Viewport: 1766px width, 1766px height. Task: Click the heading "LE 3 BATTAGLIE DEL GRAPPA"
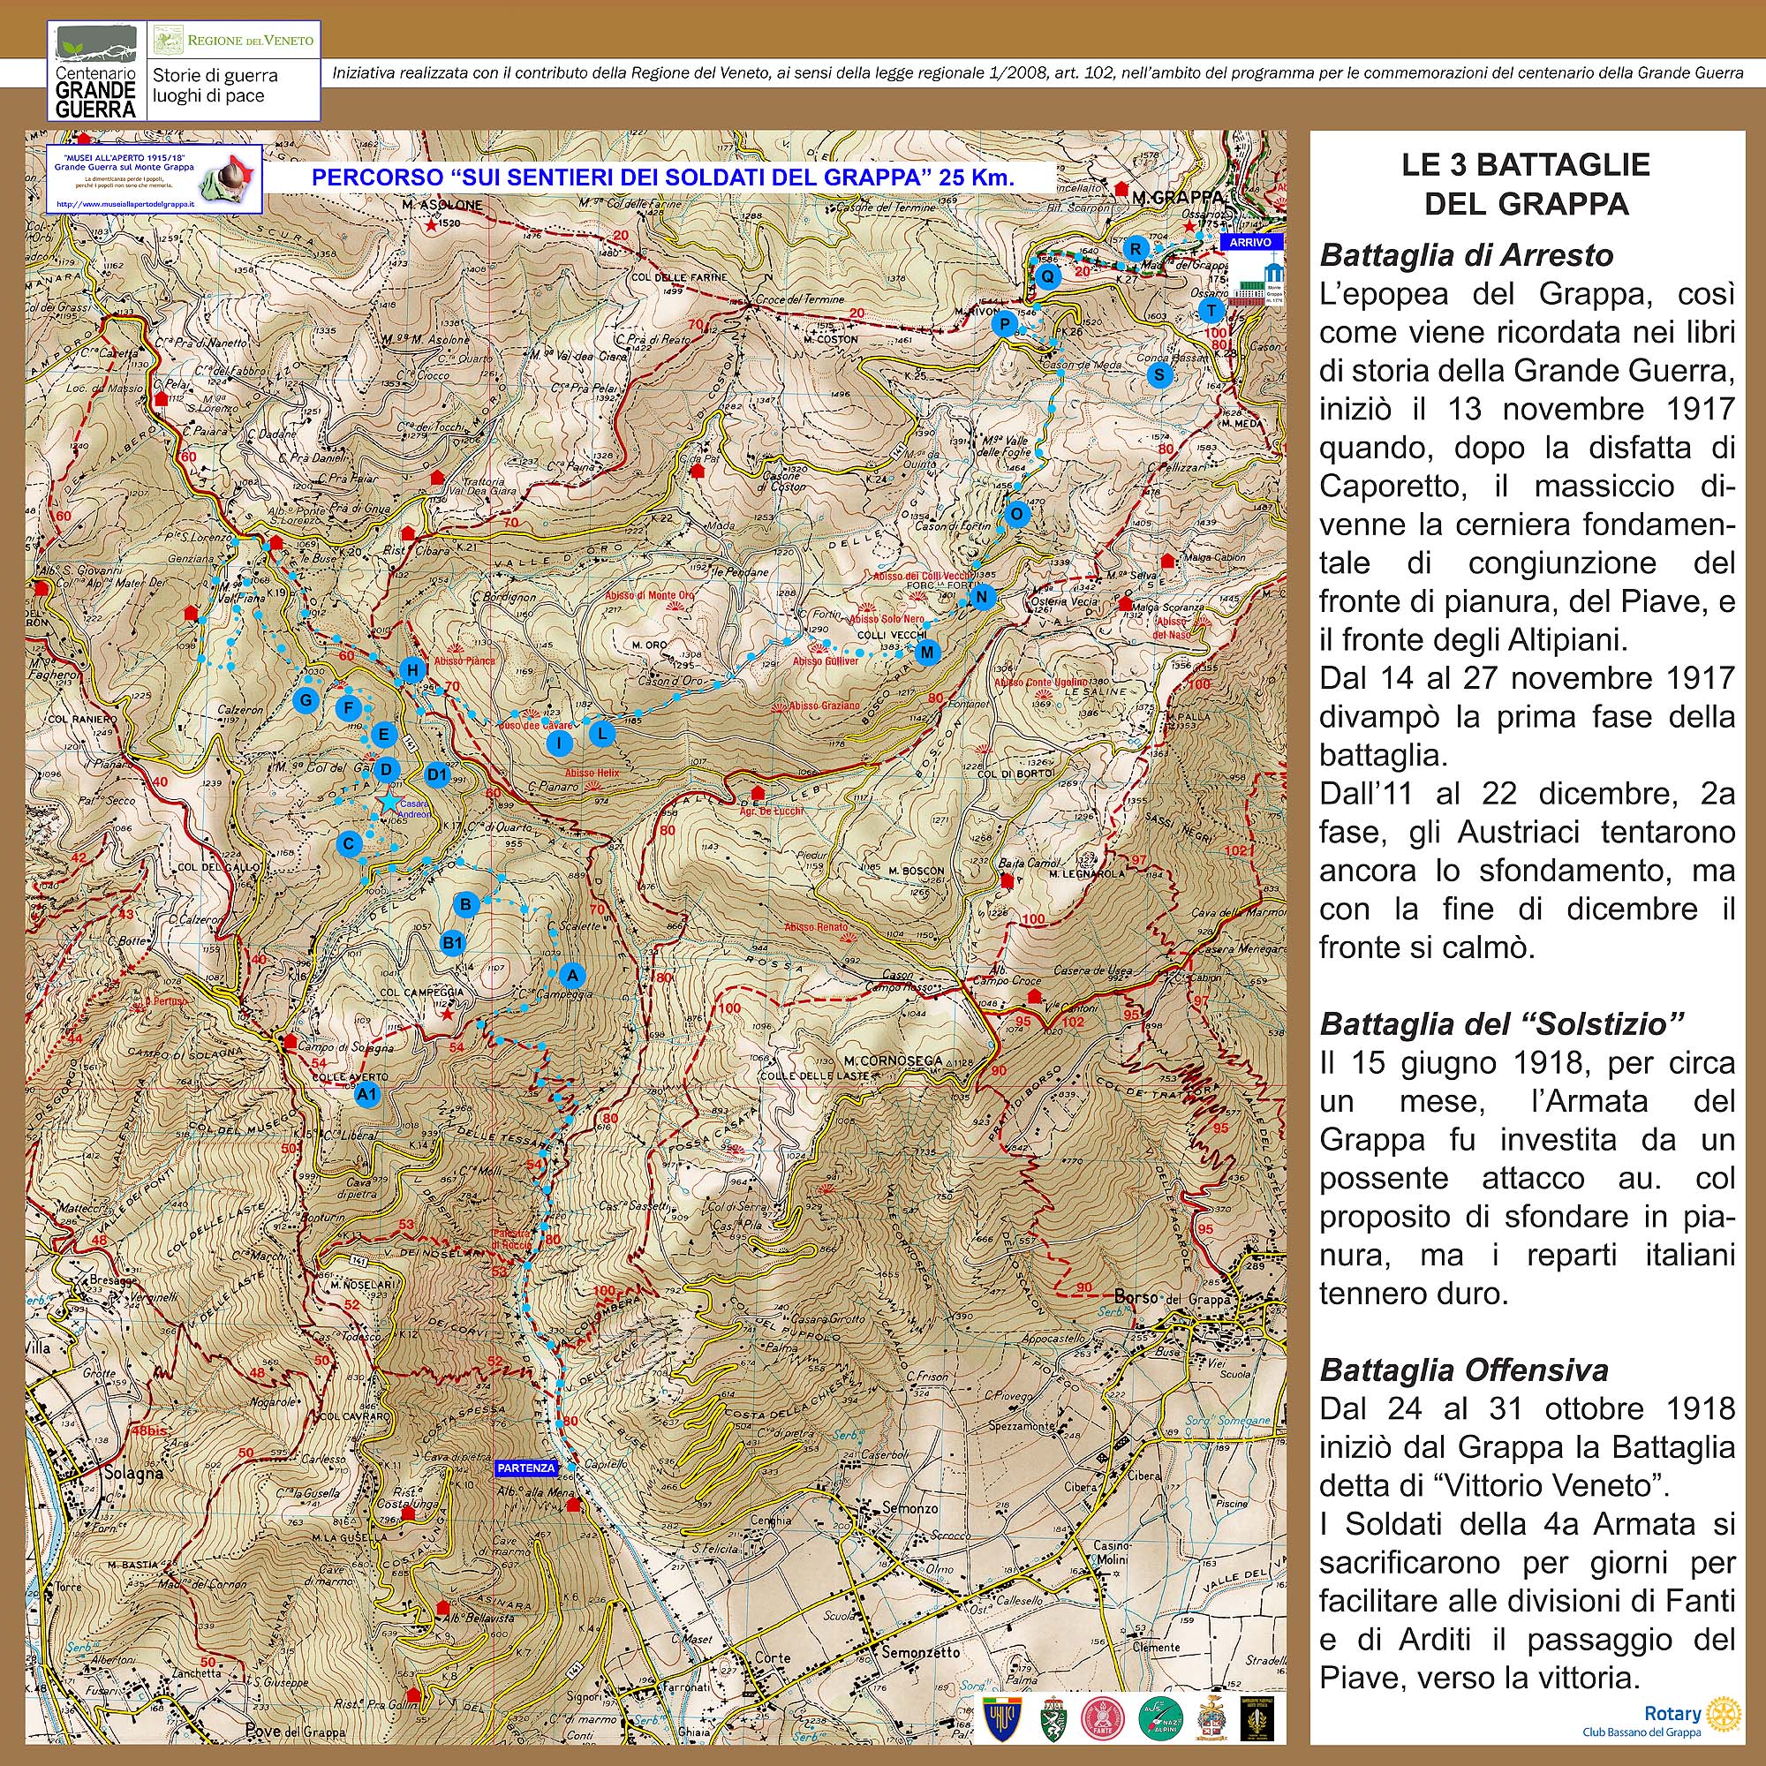click(1527, 184)
